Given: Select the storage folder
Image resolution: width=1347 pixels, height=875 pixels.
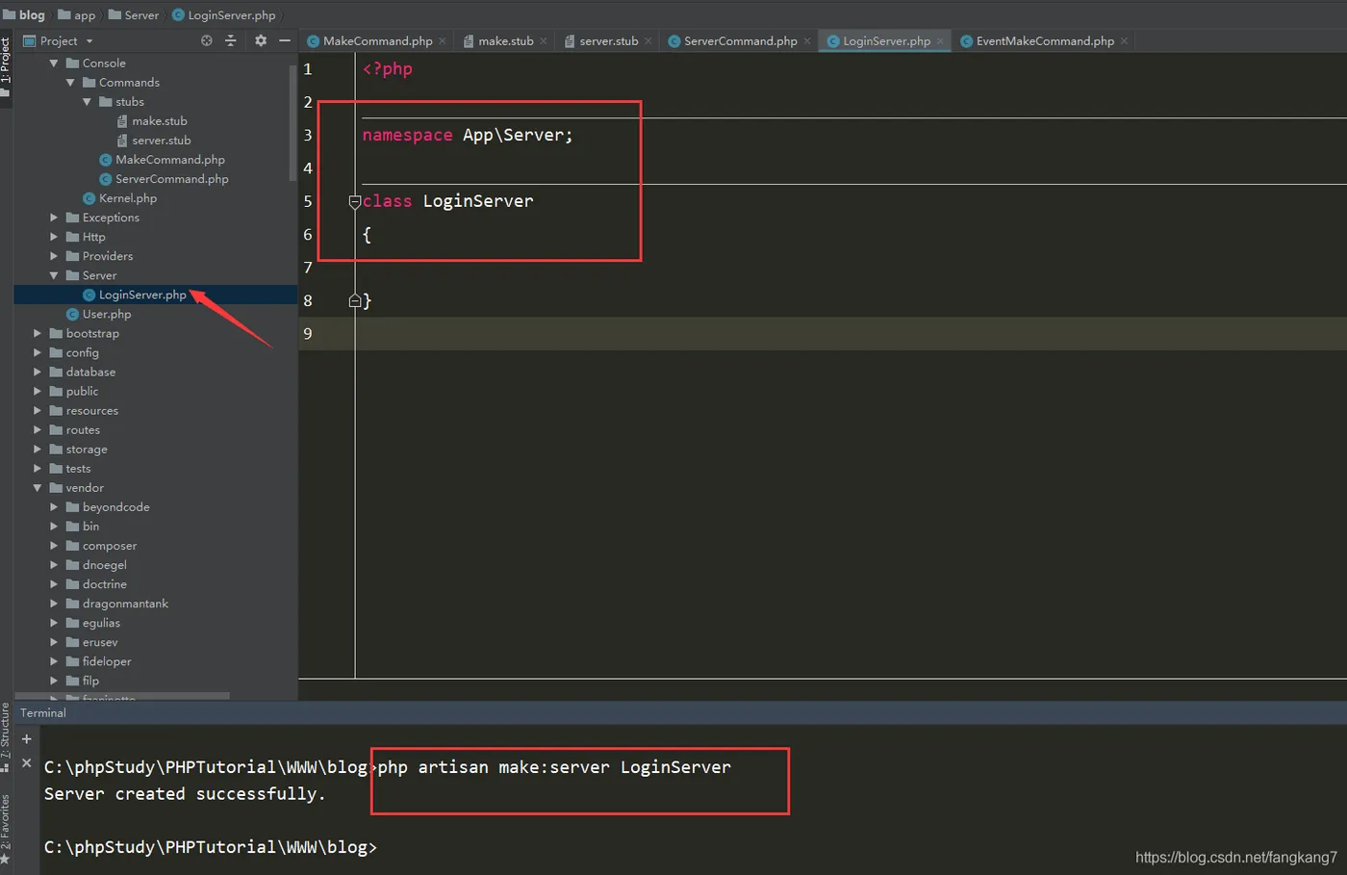Looking at the screenshot, I should (x=78, y=449).
